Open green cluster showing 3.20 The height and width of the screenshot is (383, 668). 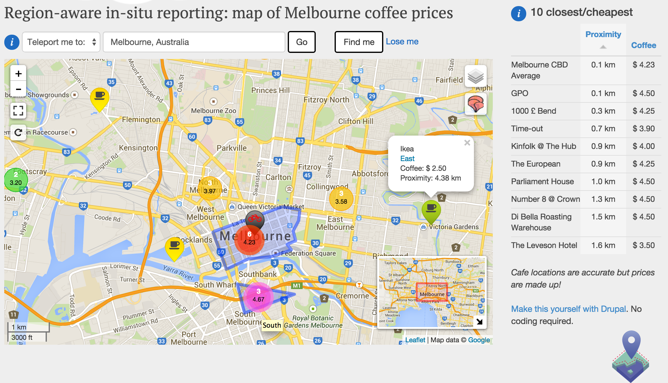pyautogui.click(x=16, y=180)
